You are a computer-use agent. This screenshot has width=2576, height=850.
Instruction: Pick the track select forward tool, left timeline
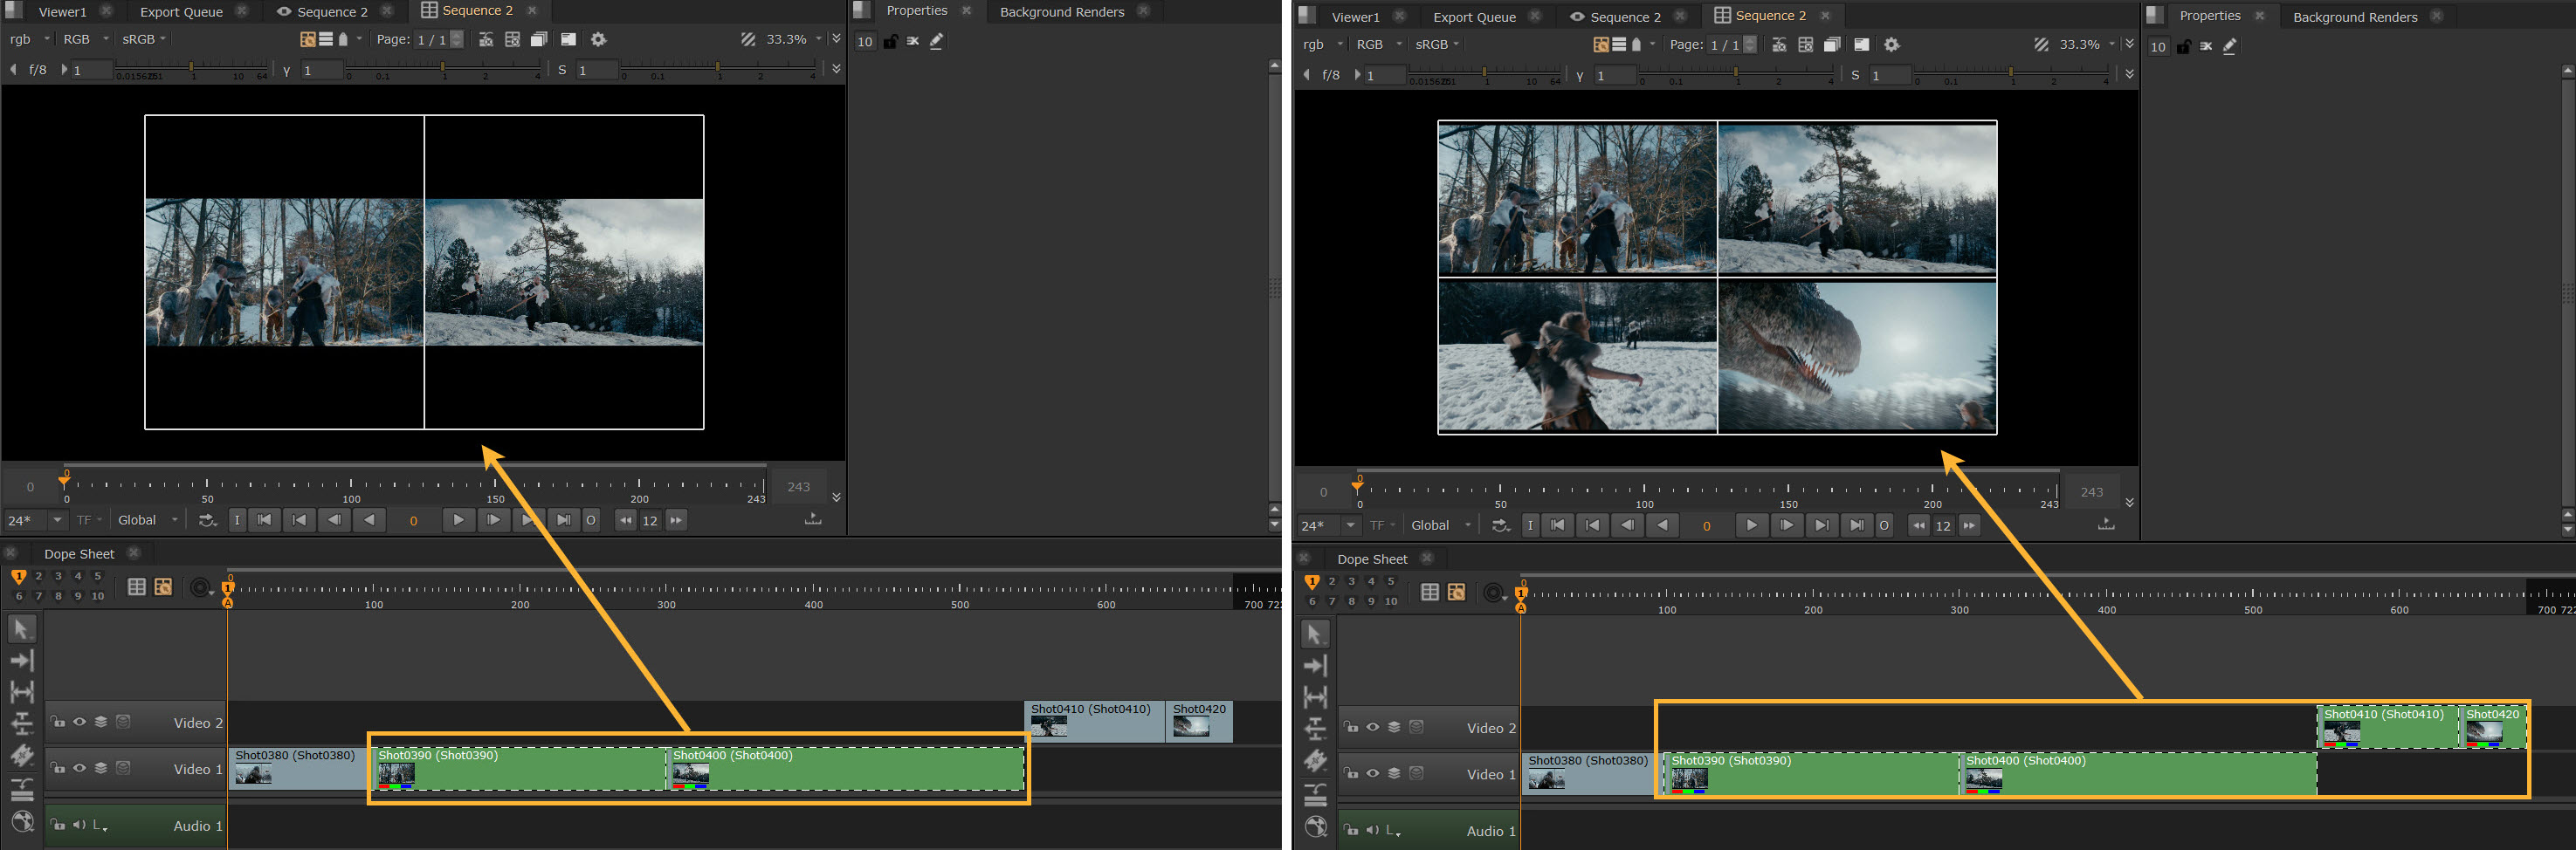coord(21,661)
